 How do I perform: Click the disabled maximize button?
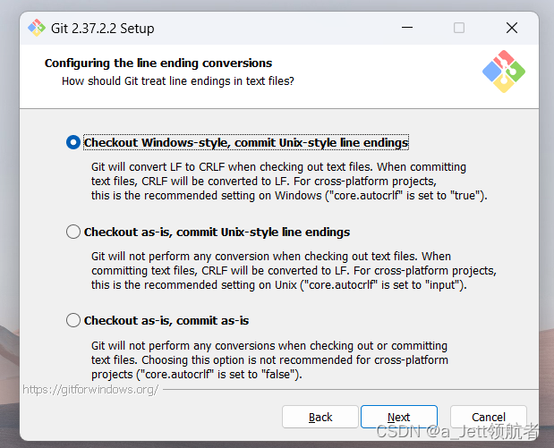coord(459,28)
